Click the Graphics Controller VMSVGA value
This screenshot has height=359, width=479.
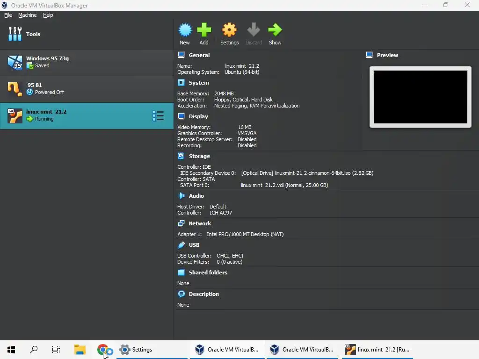pos(247,133)
